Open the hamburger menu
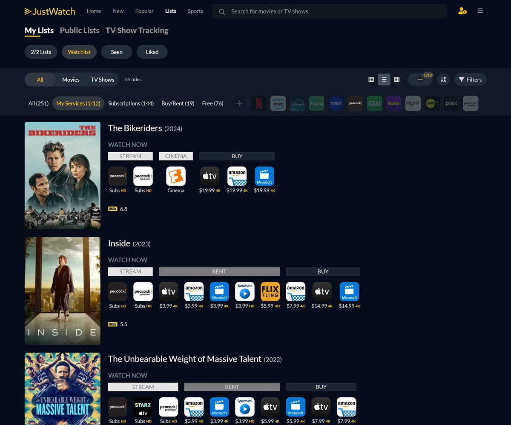 [480, 11]
